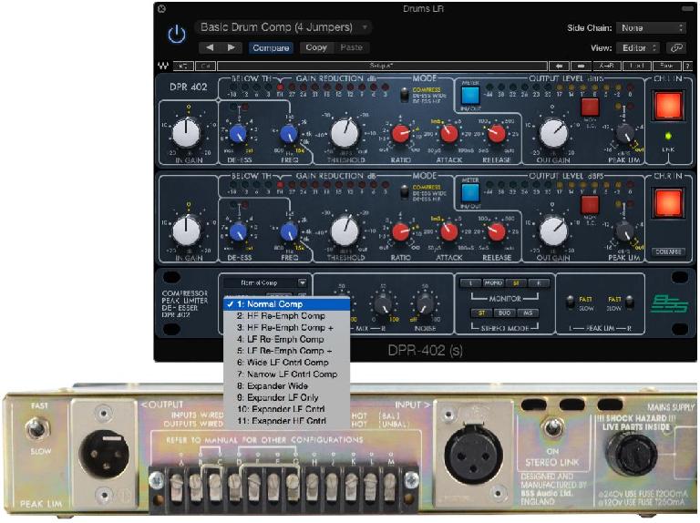Pick 8: Expander Wide option

pyautogui.click(x=286, y=385)
